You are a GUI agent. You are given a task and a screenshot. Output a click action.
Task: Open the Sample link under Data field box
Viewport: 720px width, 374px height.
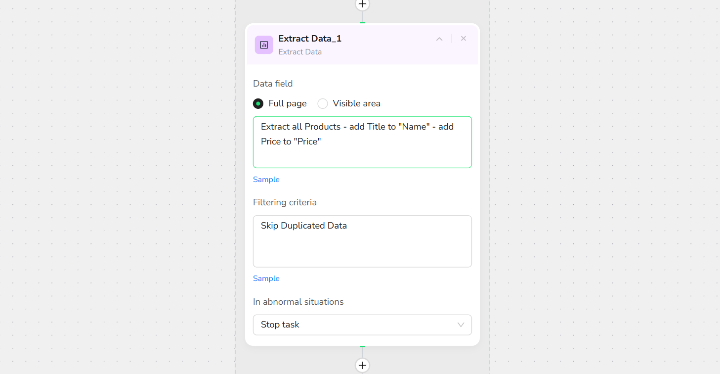point(266,180)
